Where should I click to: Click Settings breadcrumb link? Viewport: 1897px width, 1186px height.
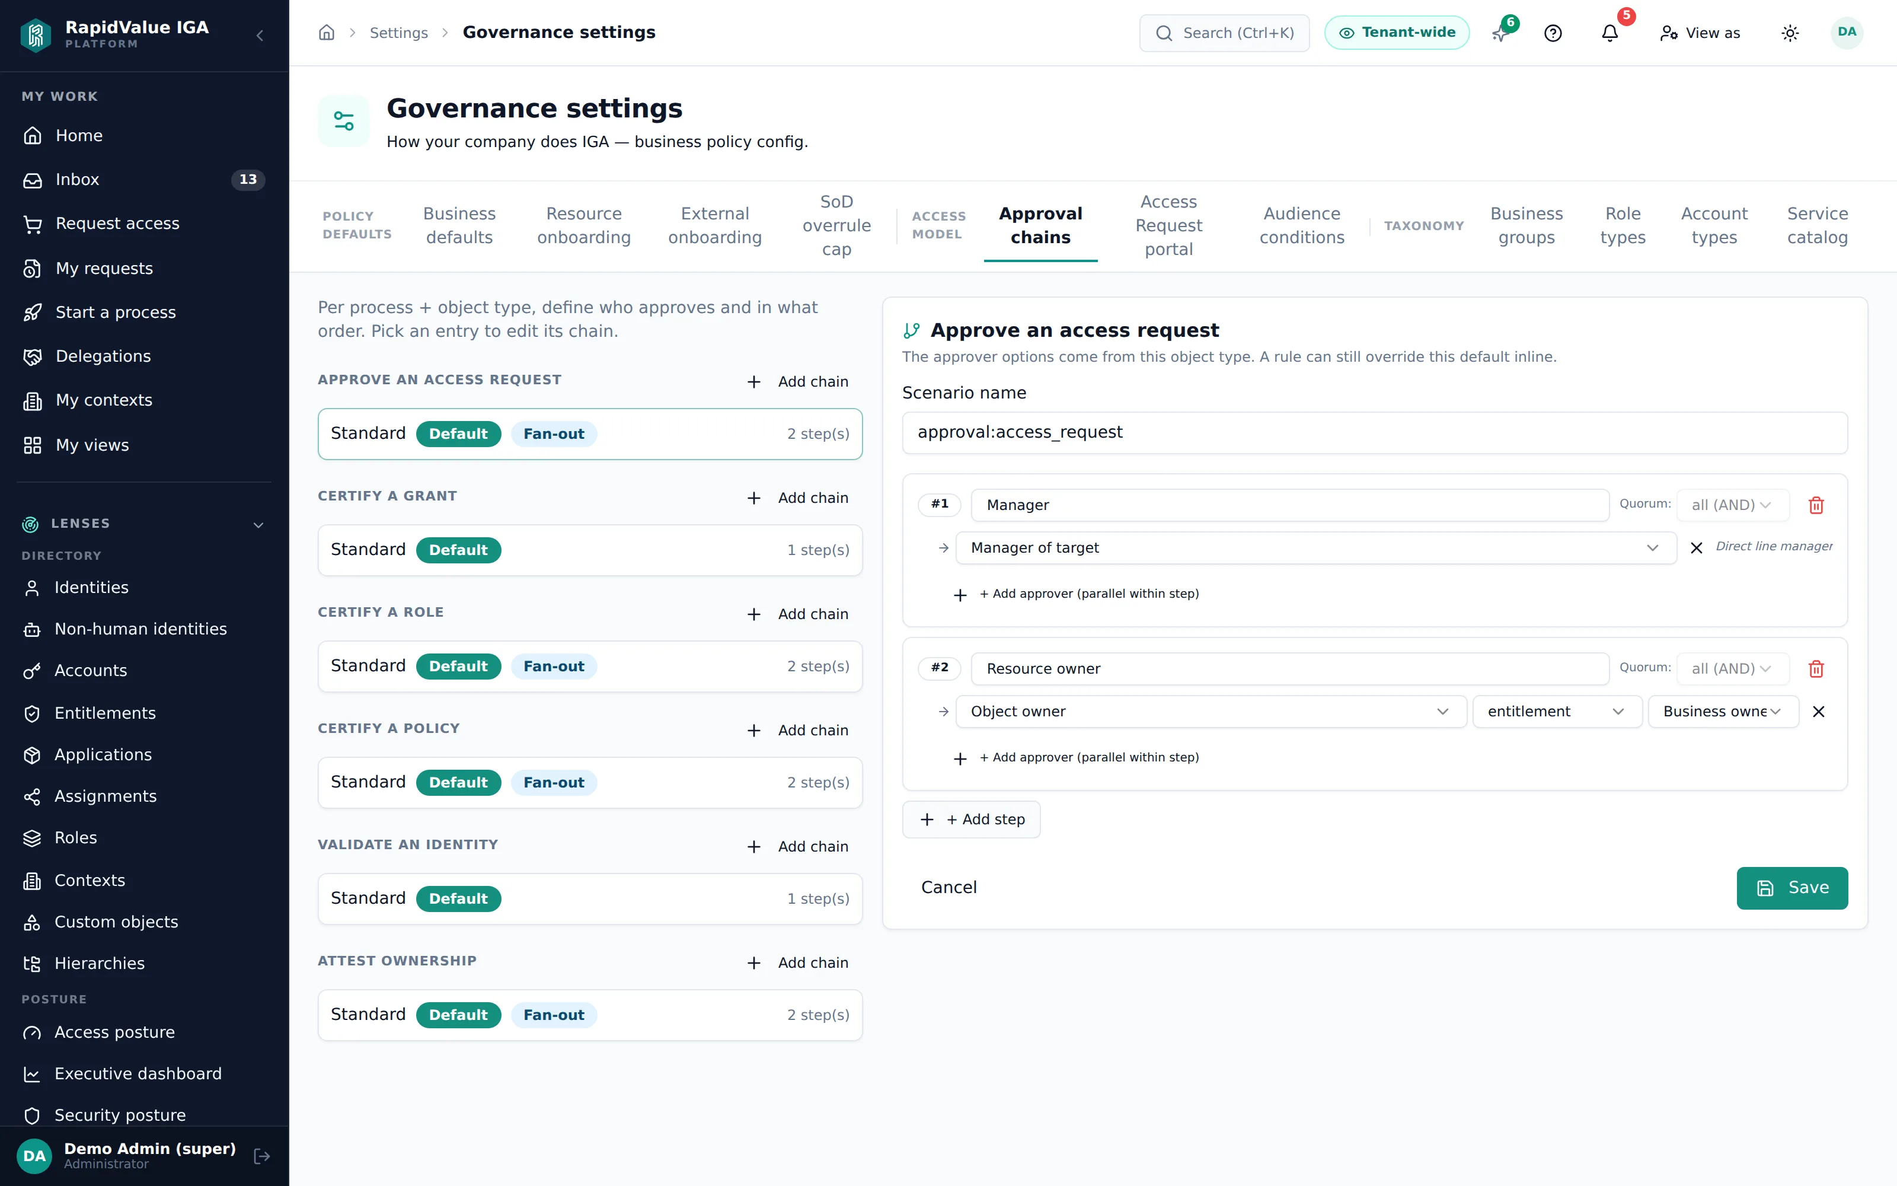coord(398,33)
